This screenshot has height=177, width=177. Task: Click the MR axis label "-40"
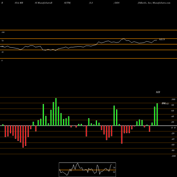click(x=173, y=139)
